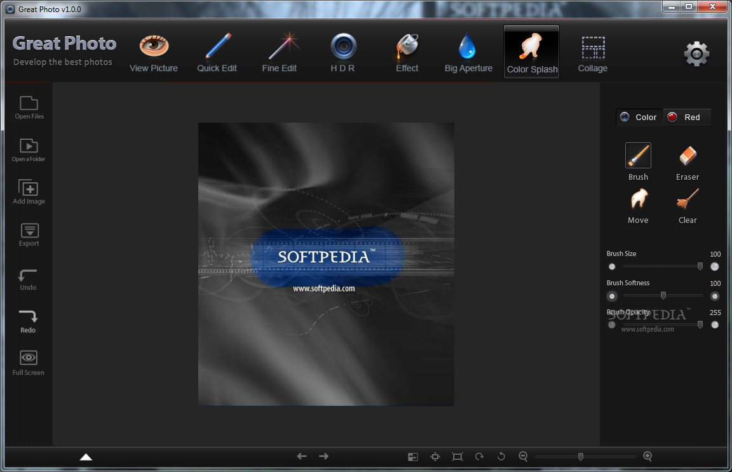Zoom out with the minus magnifier
Image resolution: width=732 pixels, height=472 pixels.
click(x=524, y=457)
